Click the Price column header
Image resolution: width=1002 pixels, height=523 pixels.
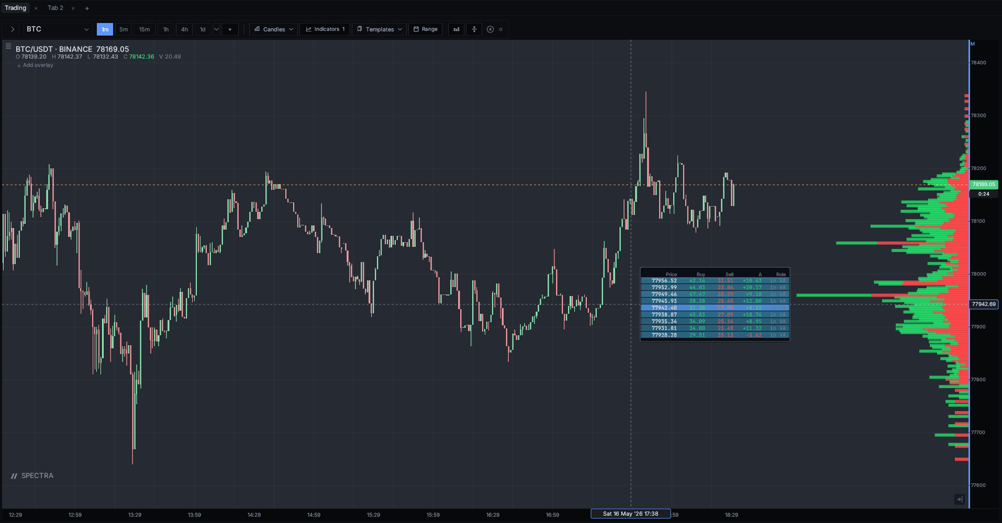671,275
